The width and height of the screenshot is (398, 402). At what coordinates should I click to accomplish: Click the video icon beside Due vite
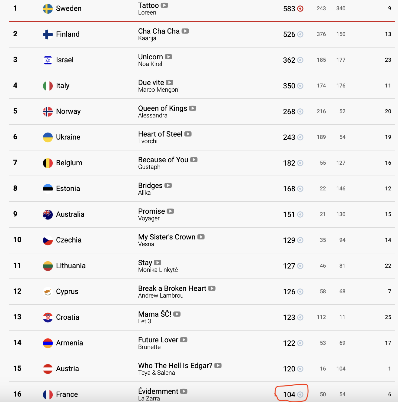(170, 83)
